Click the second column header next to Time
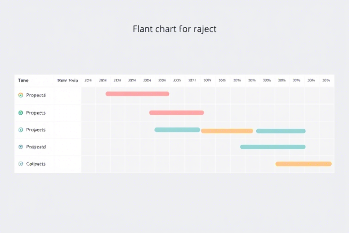 [68, 81]
